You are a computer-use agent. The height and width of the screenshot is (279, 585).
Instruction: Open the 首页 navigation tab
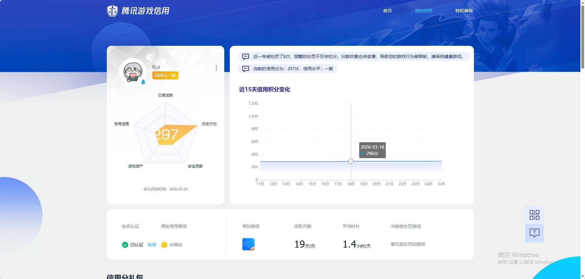click(x=387, y=11)
